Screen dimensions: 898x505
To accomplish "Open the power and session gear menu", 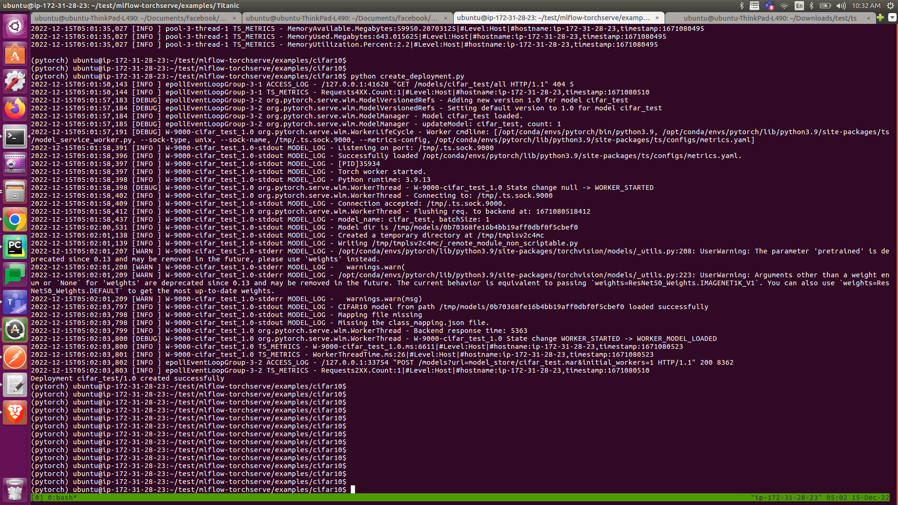I will (x=891, y=6).
